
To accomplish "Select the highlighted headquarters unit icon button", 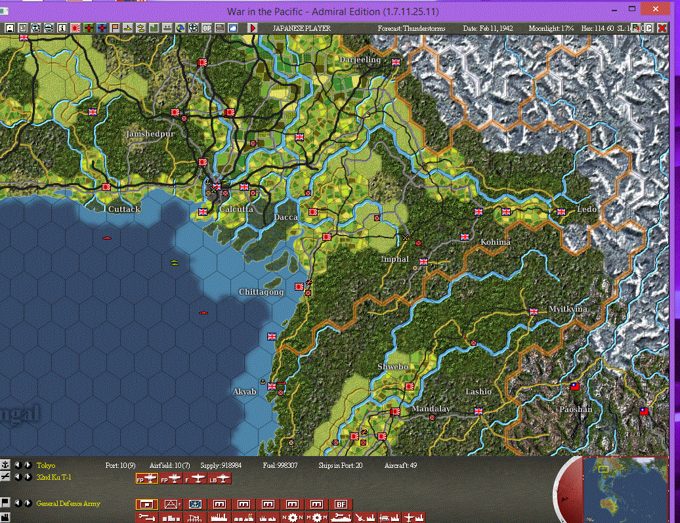I will 147,505.
